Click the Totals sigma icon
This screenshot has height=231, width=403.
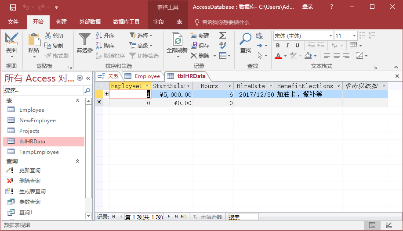click(223, 36)
